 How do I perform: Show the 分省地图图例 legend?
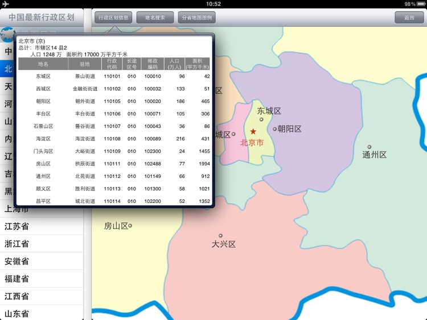point(196,18)
